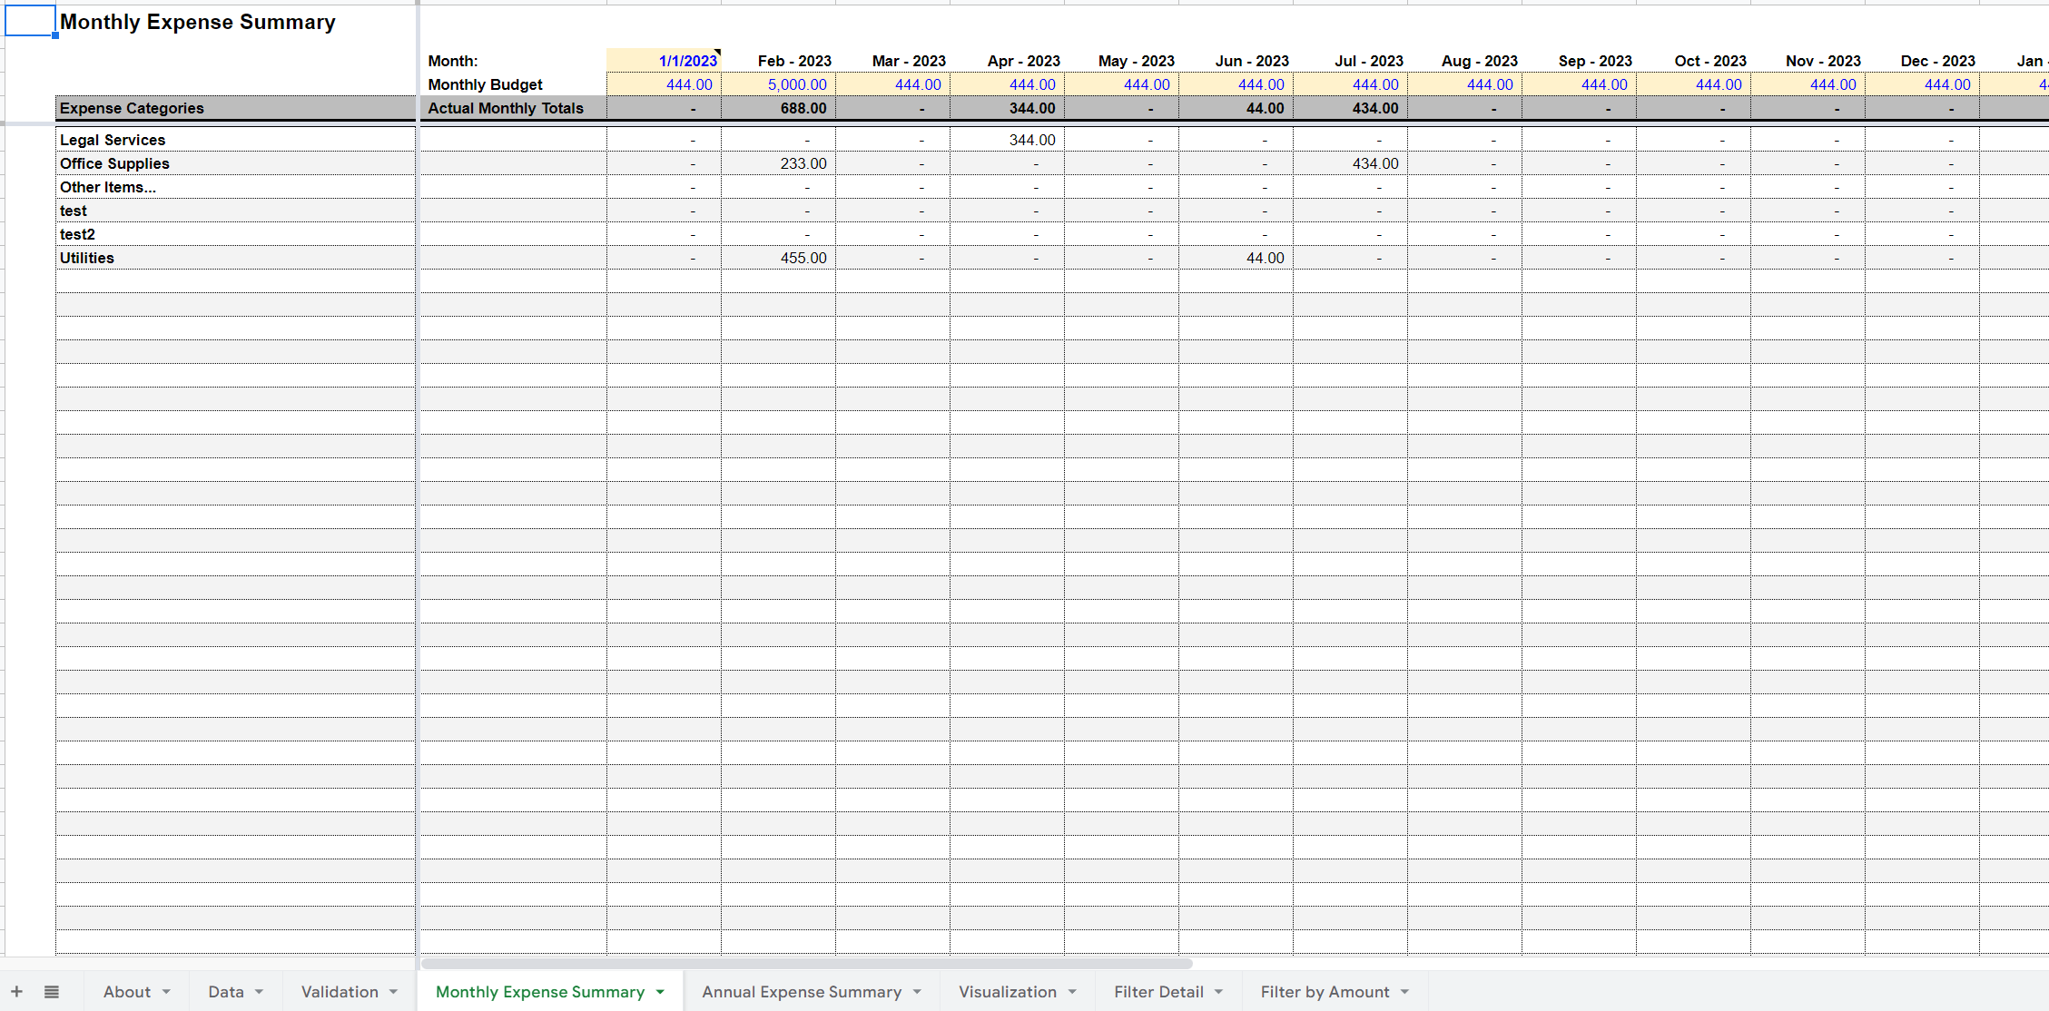The image size is (2049, 1011).
Task: Expand the Validation tab menu arrow
Action: point(393,992)
